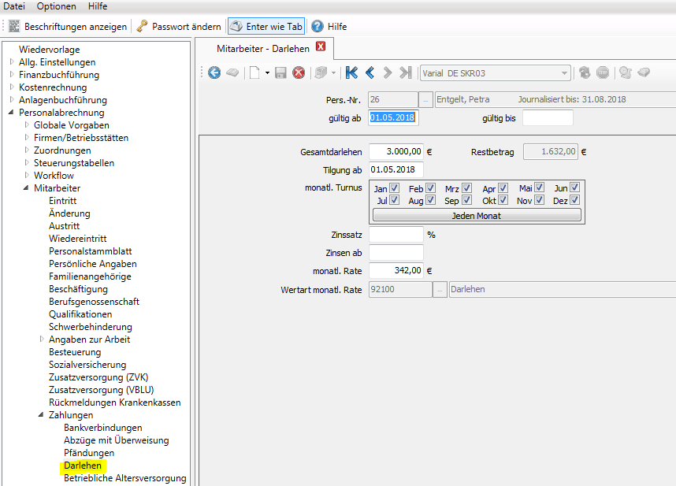676x486 pixels.
Task: Open the new record dropdown arrow
Action: point(267,72)
